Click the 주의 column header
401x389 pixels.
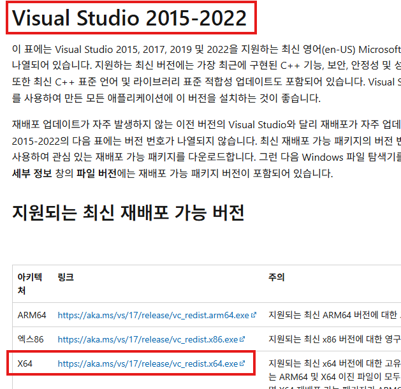pos(277,277)
